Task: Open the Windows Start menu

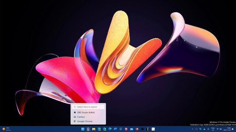Action: point(83,129)
